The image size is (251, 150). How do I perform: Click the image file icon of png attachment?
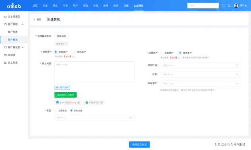tap(57, 103)
